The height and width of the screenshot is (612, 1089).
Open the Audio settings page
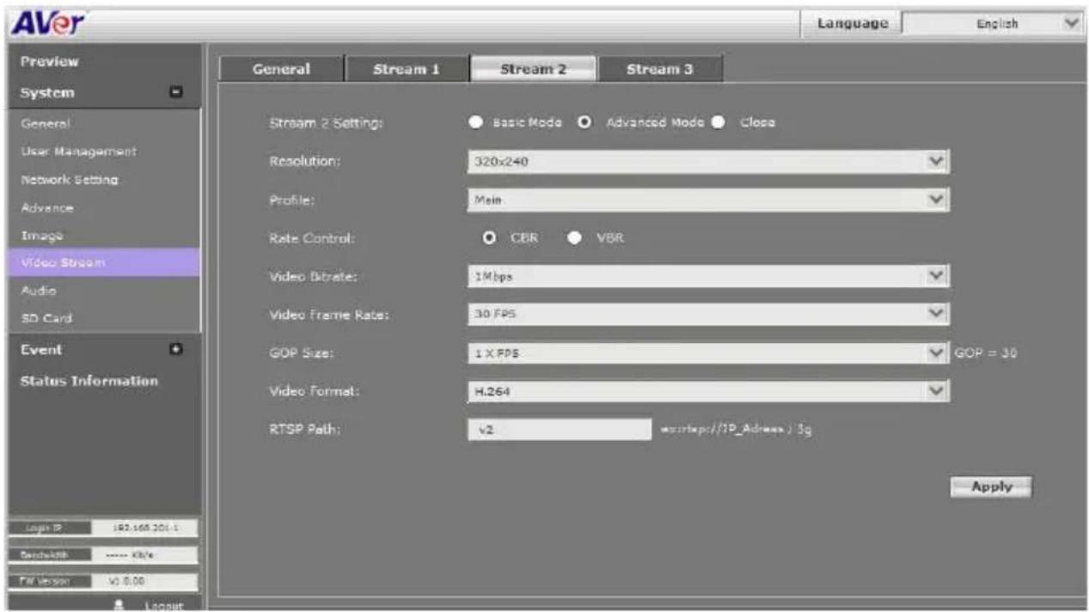point(39,291)
